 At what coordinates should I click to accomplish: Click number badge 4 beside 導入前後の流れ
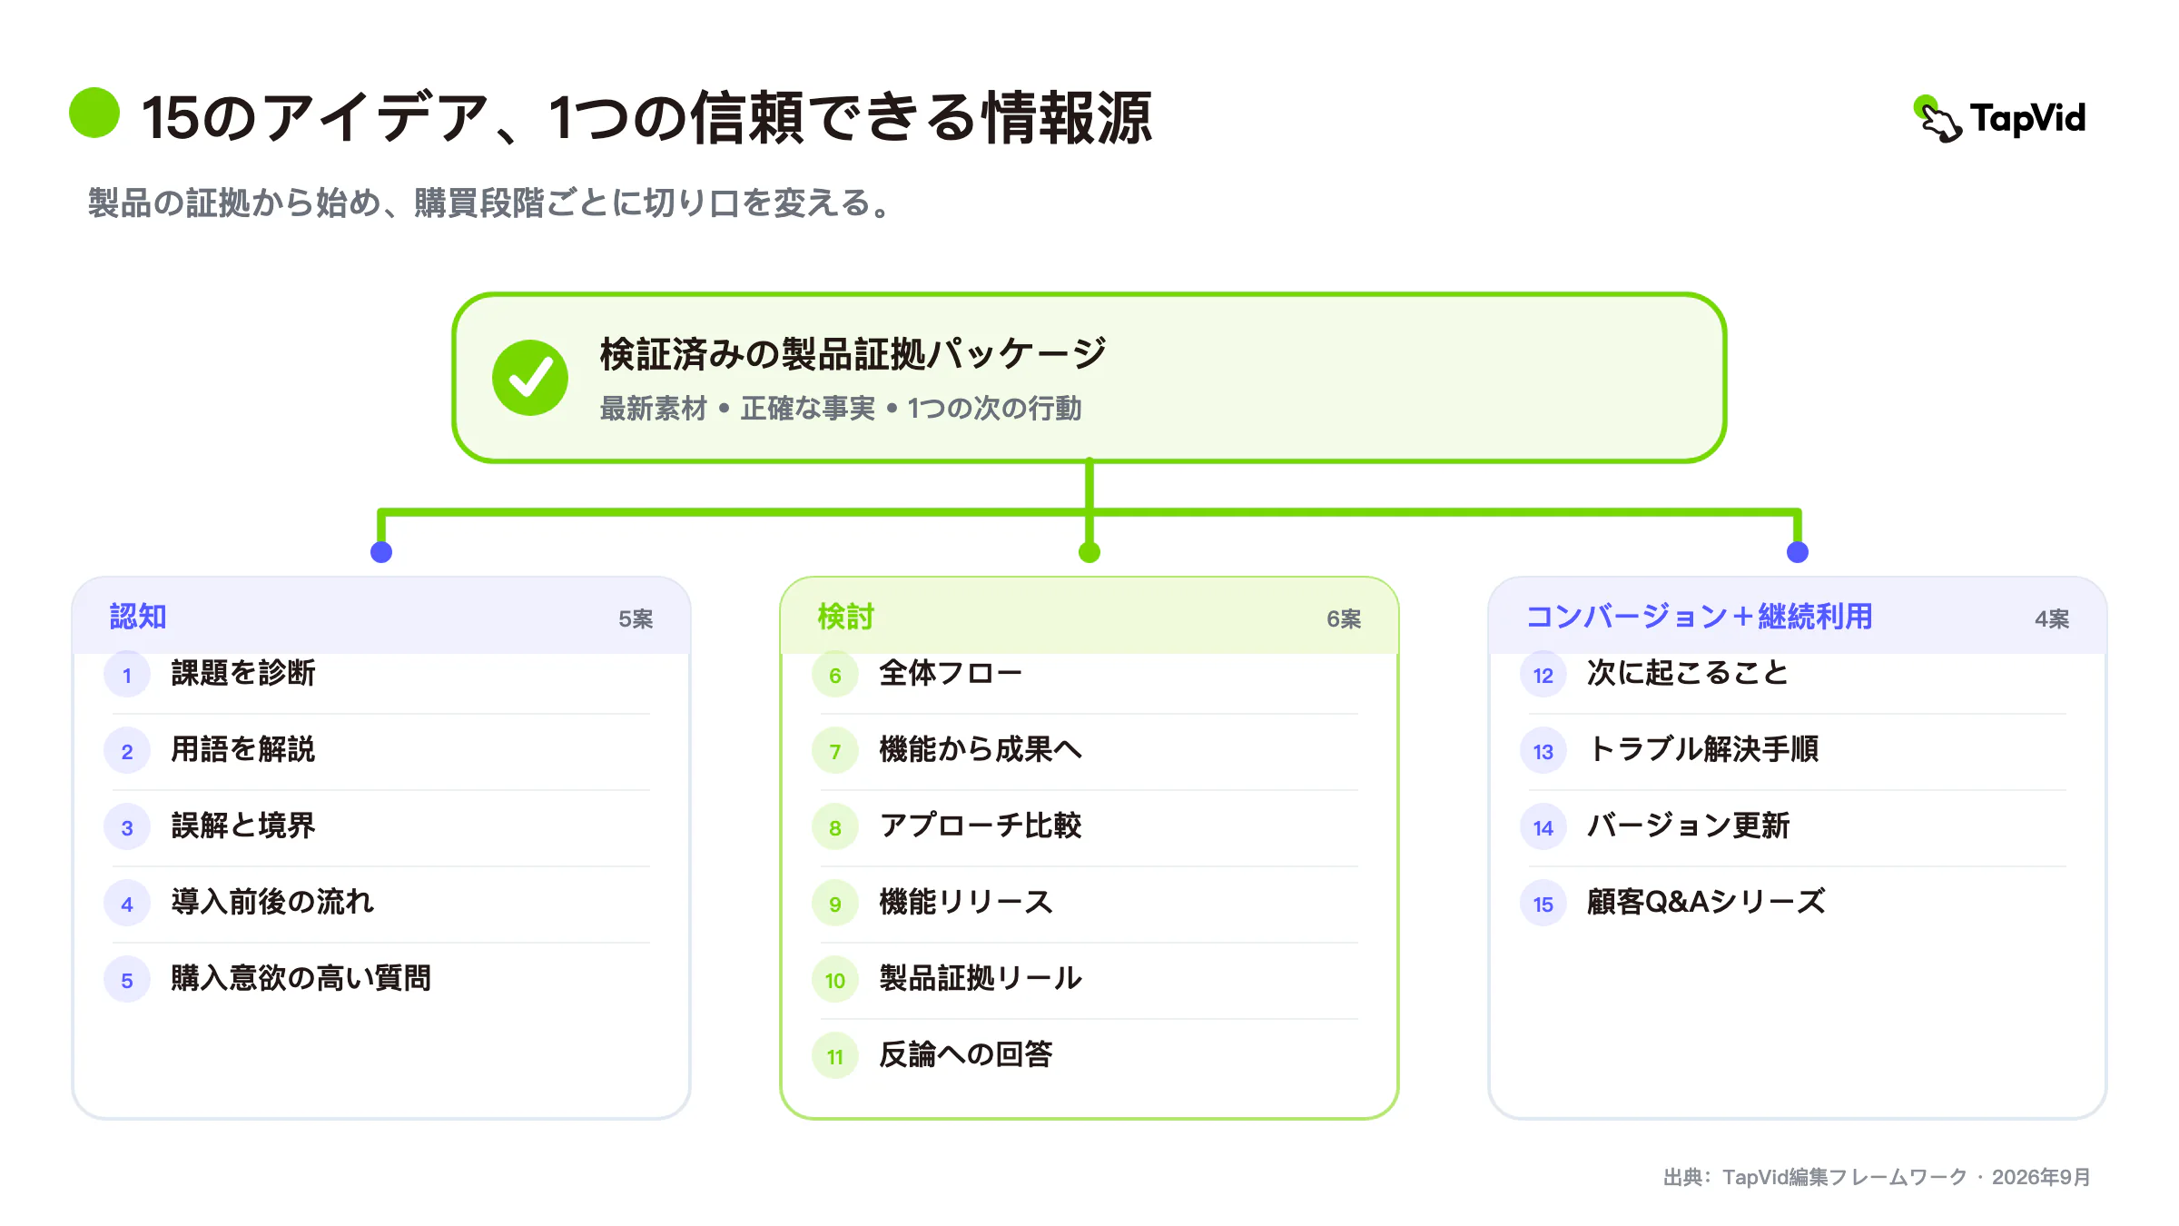pyautogui.click(x=127, y=904)
